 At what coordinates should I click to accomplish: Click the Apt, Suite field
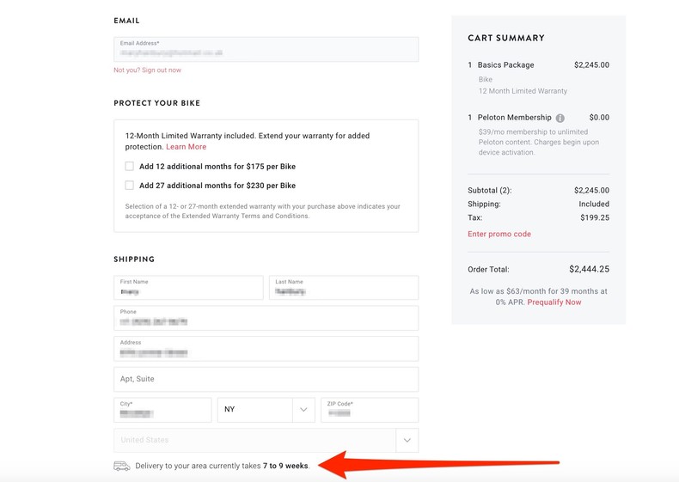tap(266, 379)
